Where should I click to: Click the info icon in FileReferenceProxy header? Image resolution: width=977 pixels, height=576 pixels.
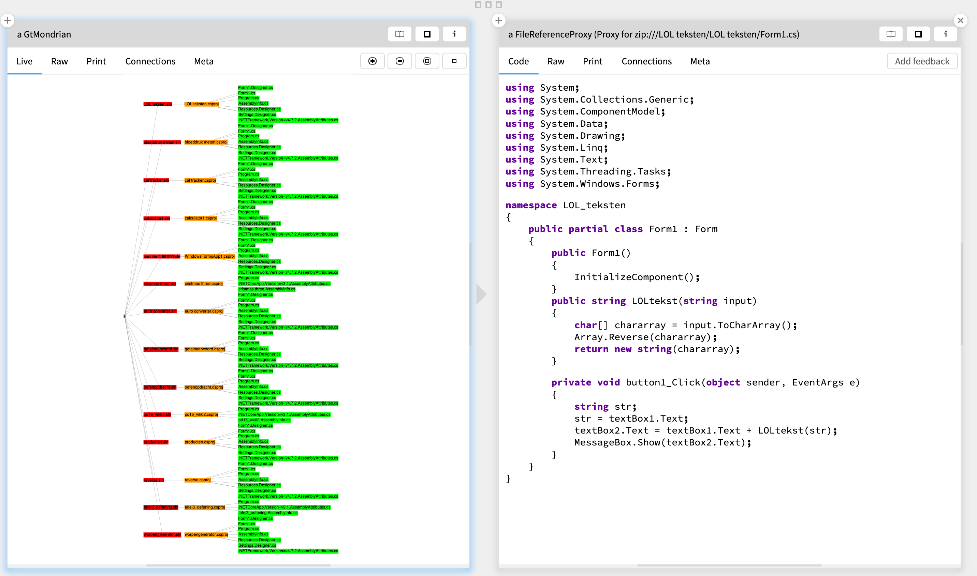coord(945,34)
